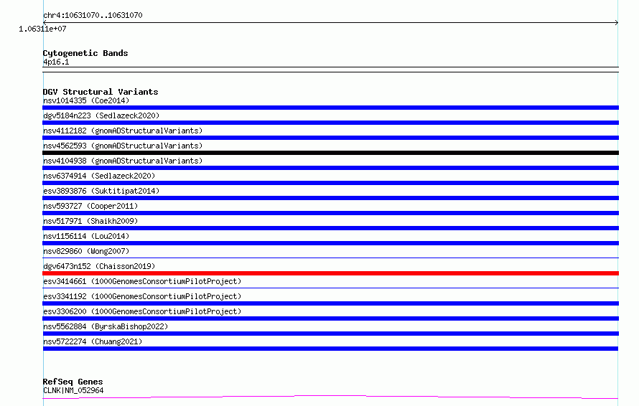639x406 pixels.
Task: Select the RefSeq Genes track heading
Action: coord(73,382)
